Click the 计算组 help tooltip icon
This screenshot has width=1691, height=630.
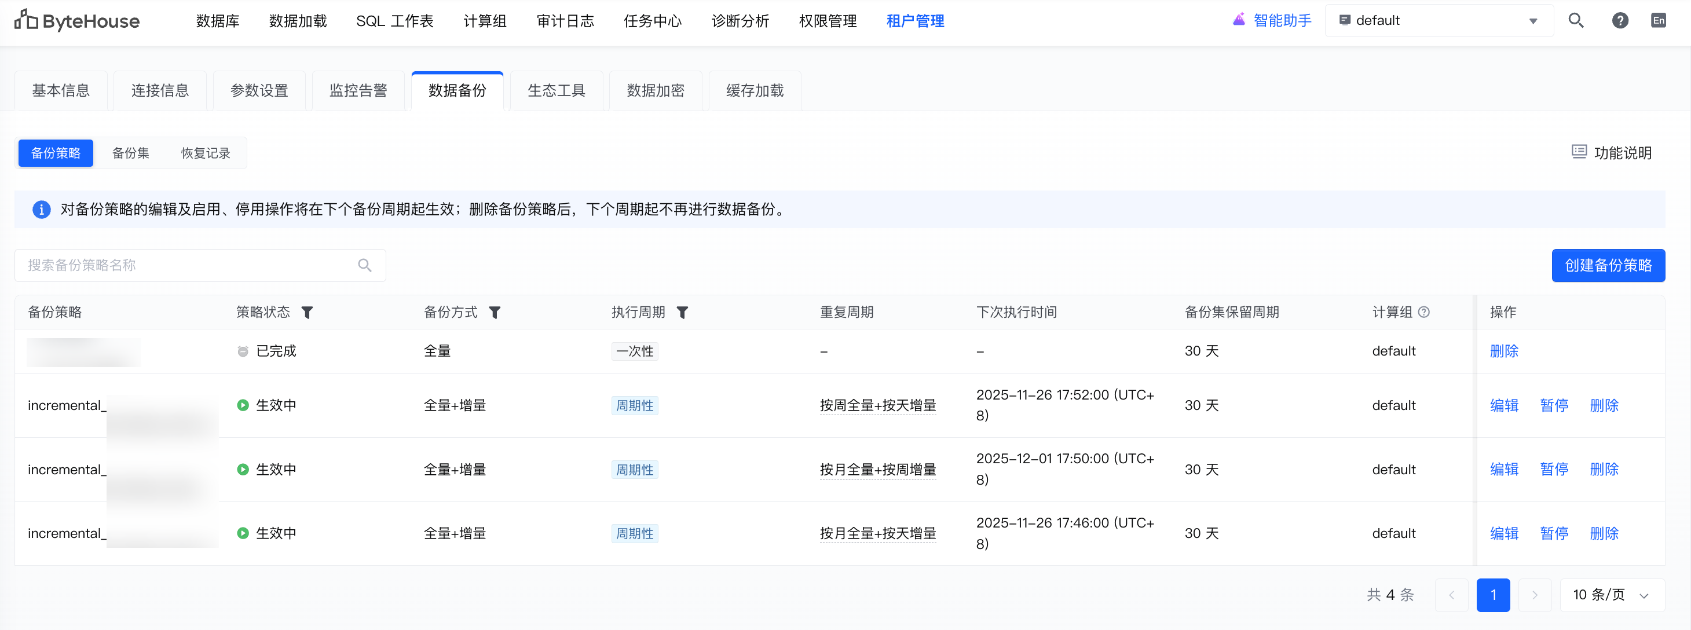(x=1424, y=312)
